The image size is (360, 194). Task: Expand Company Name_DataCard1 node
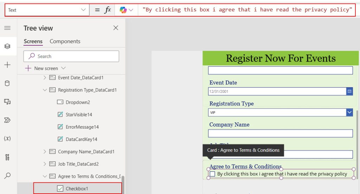pos(45,151)
